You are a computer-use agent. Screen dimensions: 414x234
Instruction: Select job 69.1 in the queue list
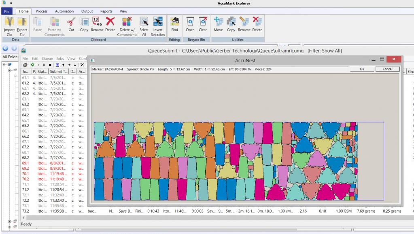[x=26, y=162]
